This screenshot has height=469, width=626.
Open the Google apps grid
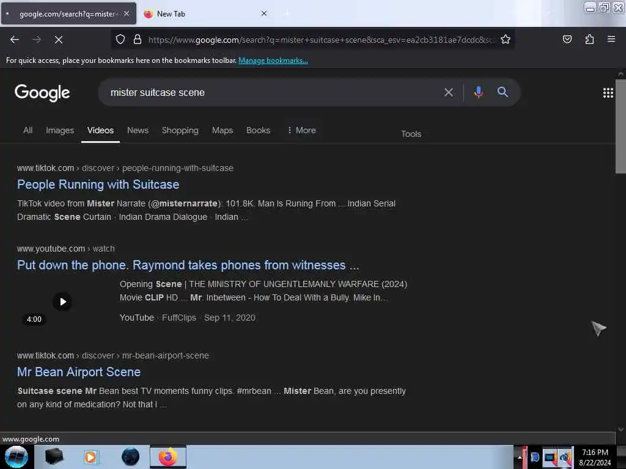(608, 93)
